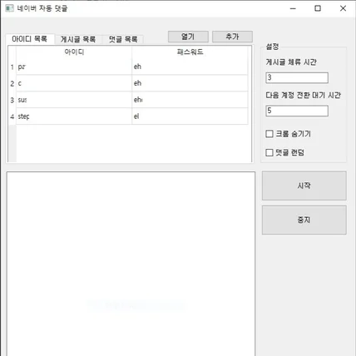Select the ID cell starting with 'pa'
This screenshot has width=356, height=356.
pyautogui.click(x=74, y=67)
